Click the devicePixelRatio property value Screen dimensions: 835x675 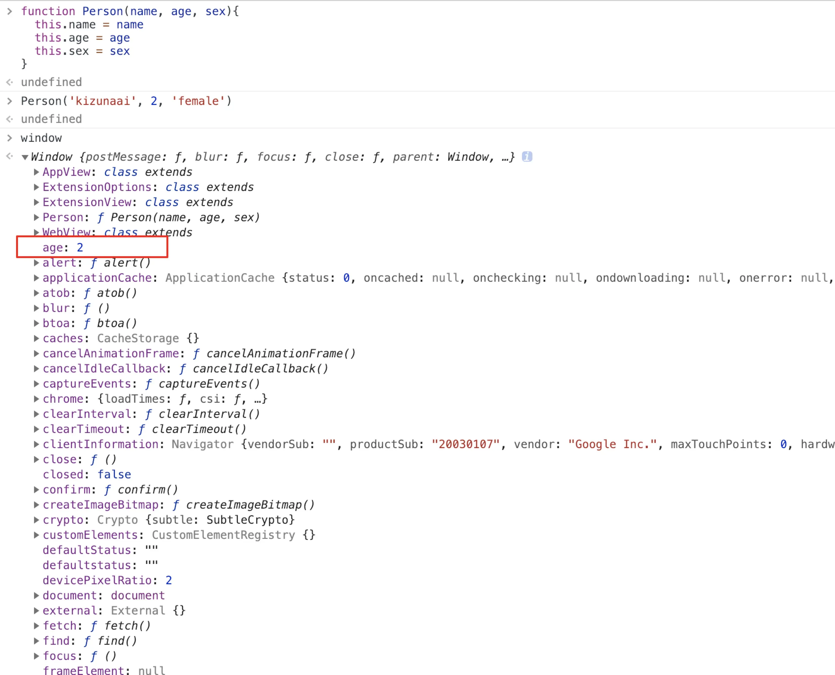coord(168,580)
